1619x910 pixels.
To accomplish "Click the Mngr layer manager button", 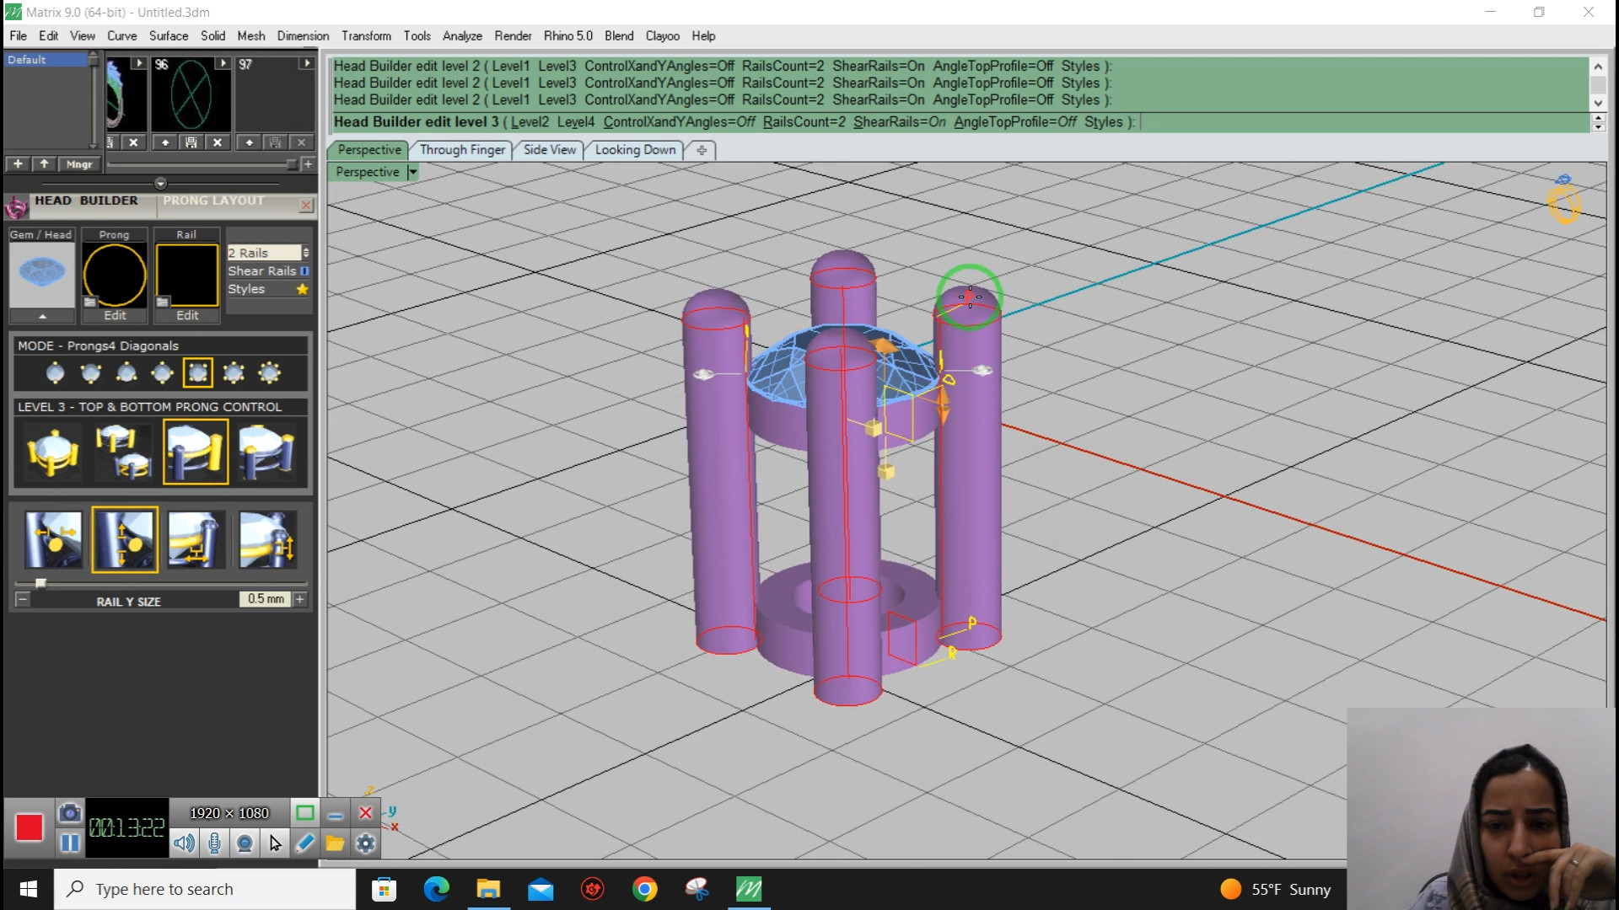I will pos(79,164).
